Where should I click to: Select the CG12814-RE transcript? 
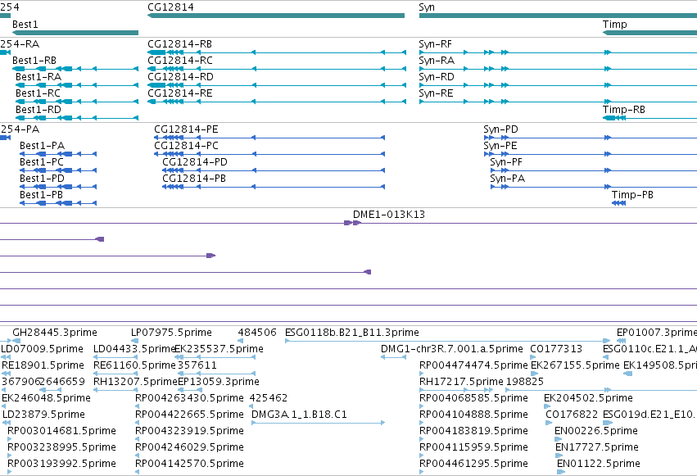(277, 102)
